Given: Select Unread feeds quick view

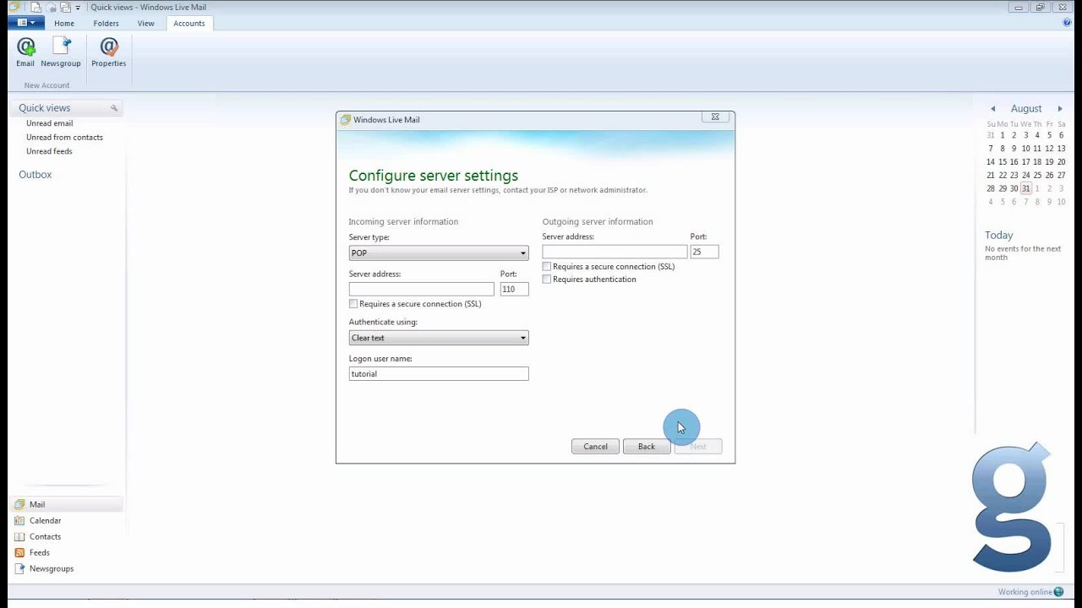Looking at the screenshot, I should [x=49, y=151].
